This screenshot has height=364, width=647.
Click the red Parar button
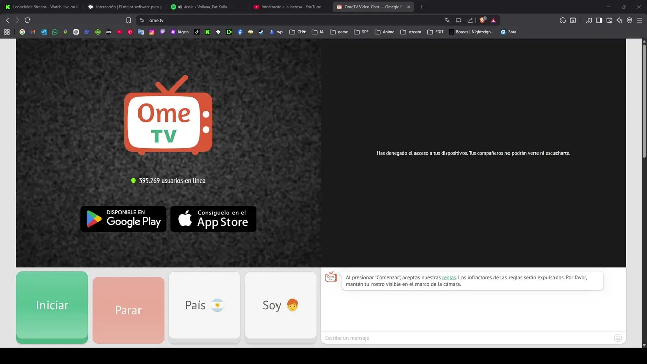tap(128, 310)
